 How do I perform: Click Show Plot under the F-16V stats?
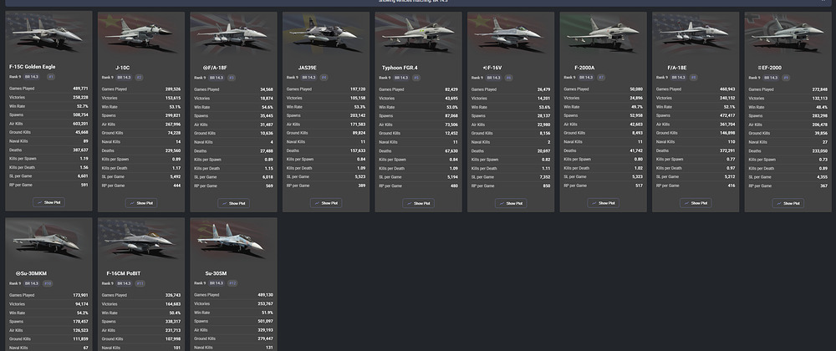tap(511, 203)
